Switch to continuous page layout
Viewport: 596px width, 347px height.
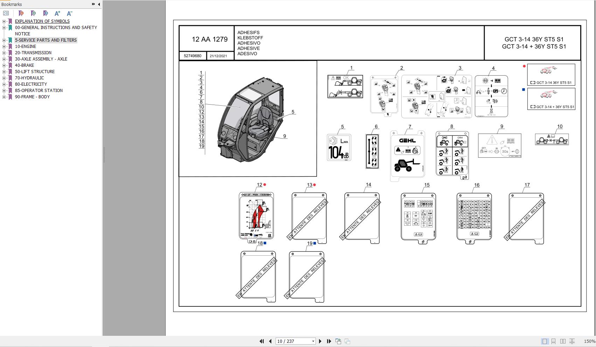[554, 341]
